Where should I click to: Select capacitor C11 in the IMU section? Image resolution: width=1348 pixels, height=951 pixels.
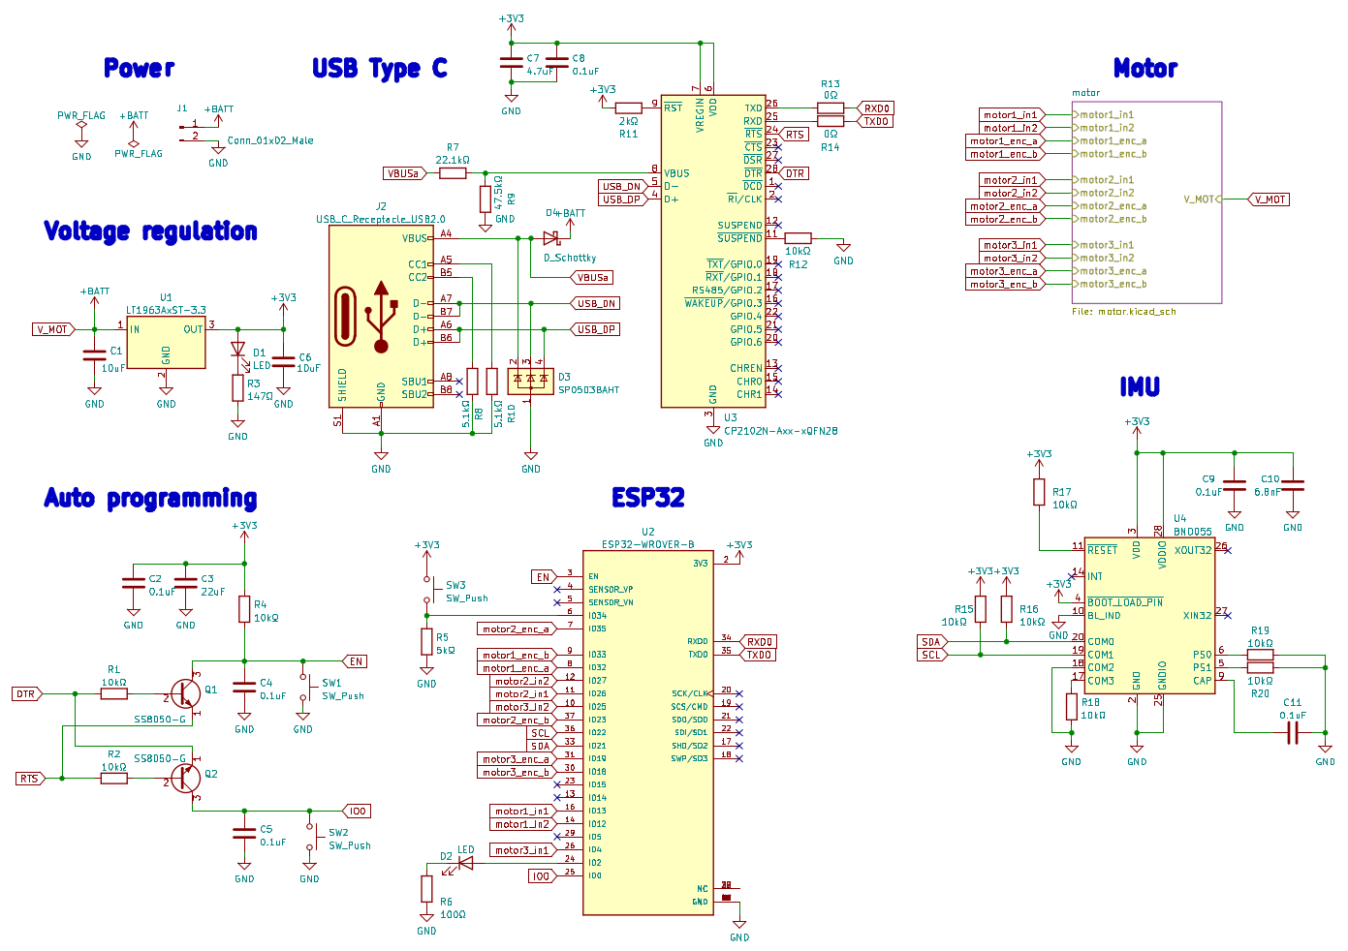tap(1292, 734)
